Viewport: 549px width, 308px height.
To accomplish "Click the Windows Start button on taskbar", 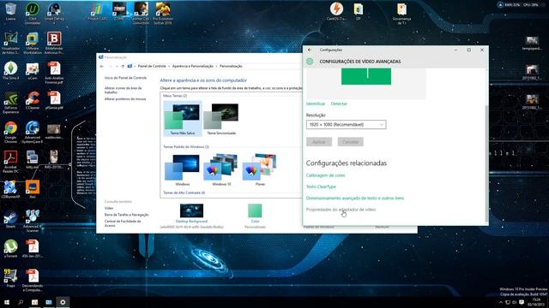I will pos(7,302).
